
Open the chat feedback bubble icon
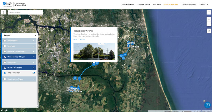[207, 105]
